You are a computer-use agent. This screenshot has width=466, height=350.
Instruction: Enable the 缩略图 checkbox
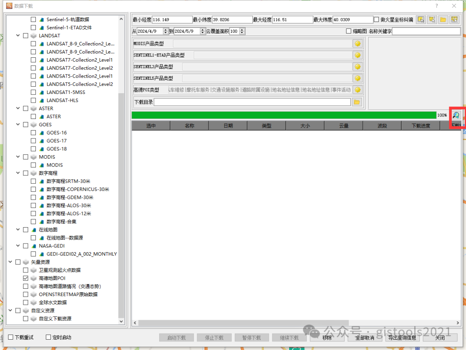(349, 31)
